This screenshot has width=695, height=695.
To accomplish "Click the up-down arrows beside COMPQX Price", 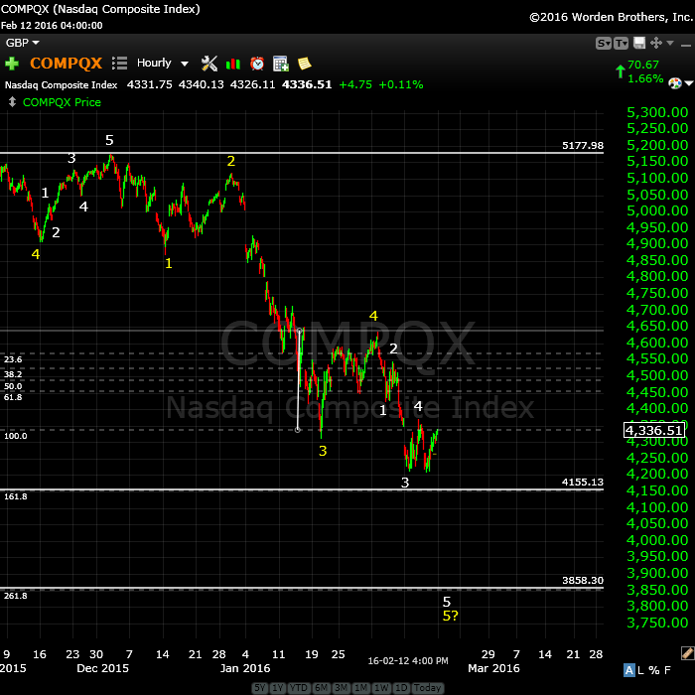I will tap(12, 102).
